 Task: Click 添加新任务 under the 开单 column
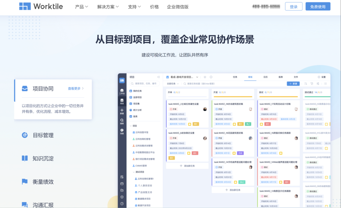point(187,166)
